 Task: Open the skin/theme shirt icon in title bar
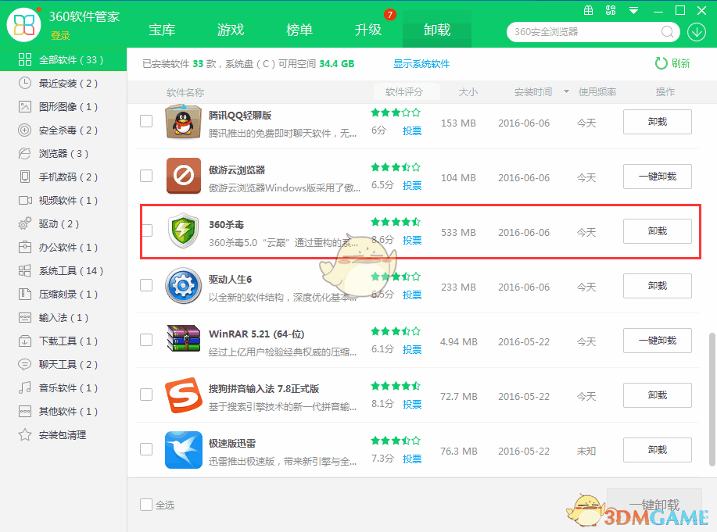(589, 10)
